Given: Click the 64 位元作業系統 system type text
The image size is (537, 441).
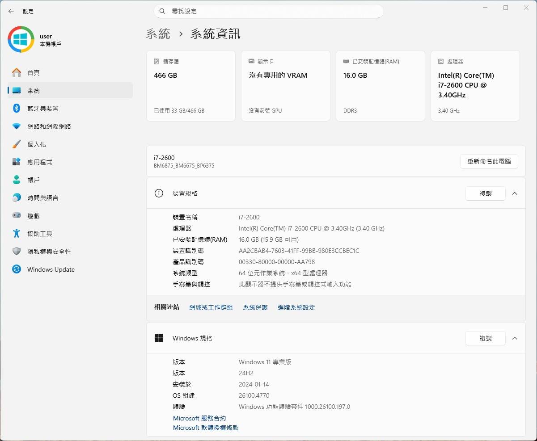Looking at the screenshot, I should [x=283, y=273].
